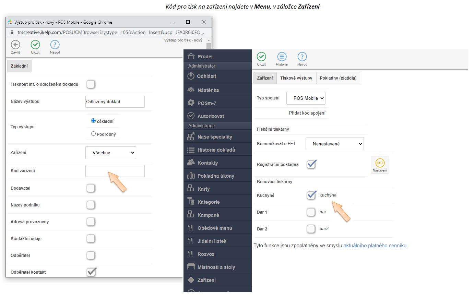Open Historie dokladů in sidebar
This screenshot has height=297, width=474.
click(x=216, y=150)
